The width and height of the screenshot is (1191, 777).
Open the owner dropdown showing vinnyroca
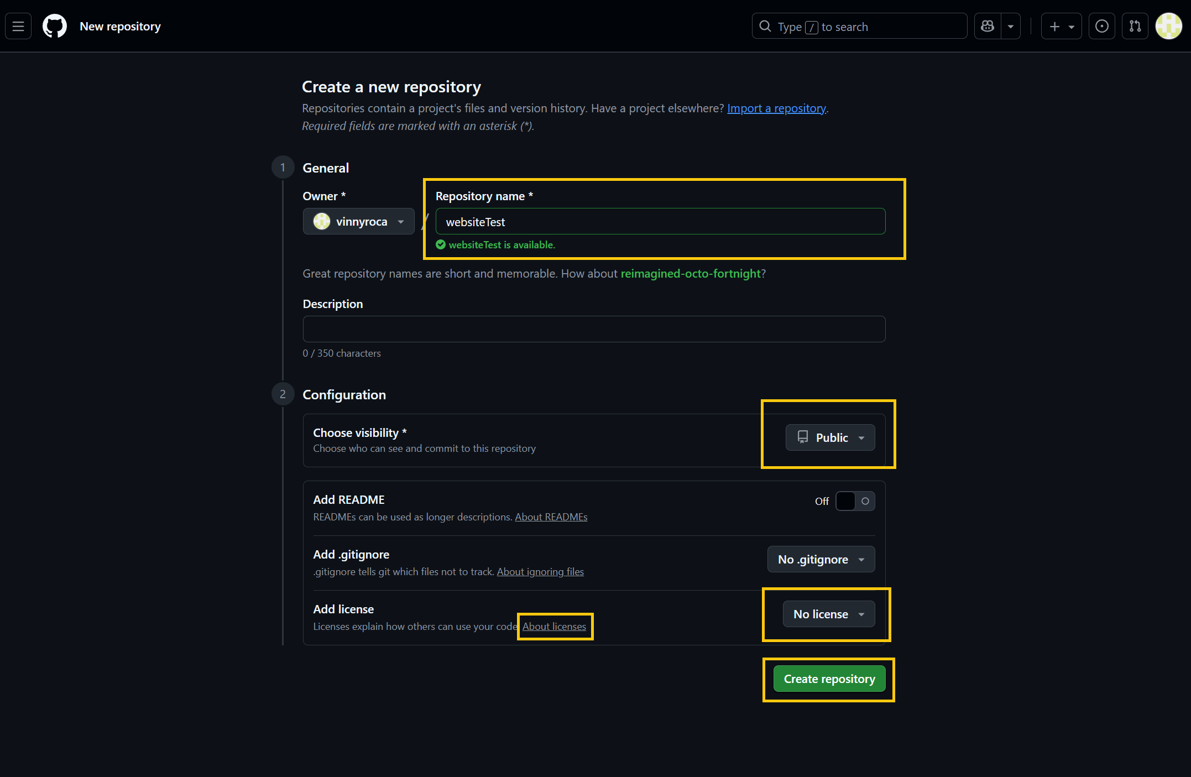tap(358, 221)
